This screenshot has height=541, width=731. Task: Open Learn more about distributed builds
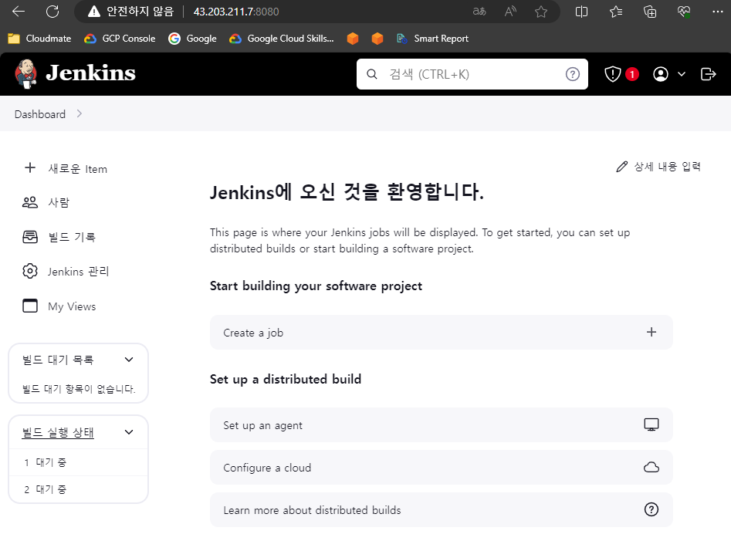[441, 510]
